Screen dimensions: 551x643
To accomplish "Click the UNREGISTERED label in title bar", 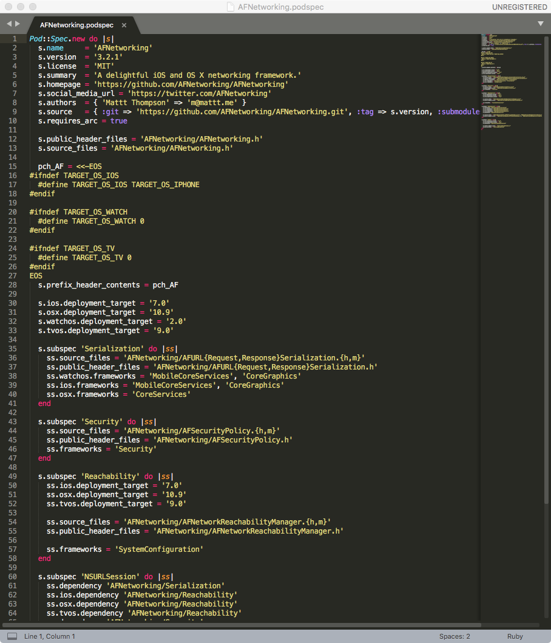I will [x=519, y=7].
